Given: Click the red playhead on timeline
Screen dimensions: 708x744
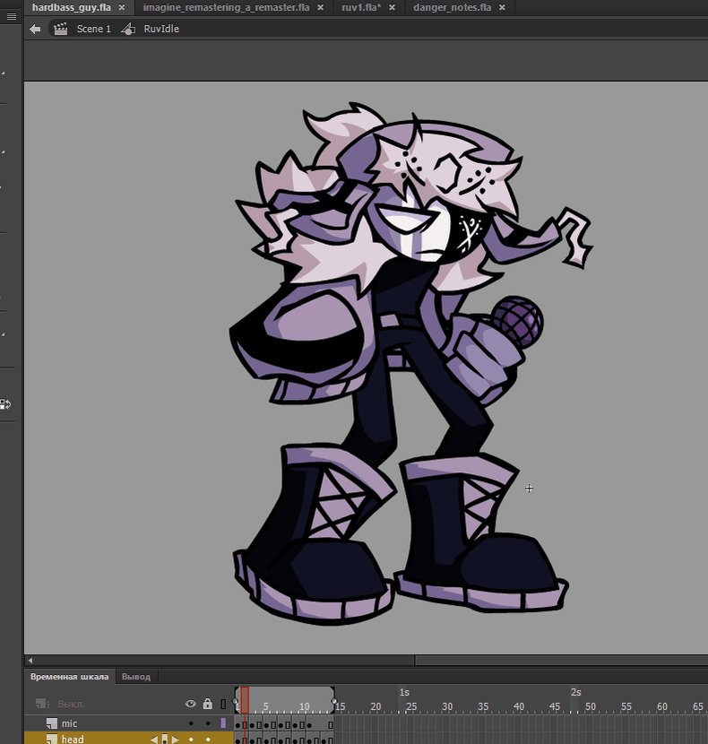Looking at the screenshot, I should [245, 700].
